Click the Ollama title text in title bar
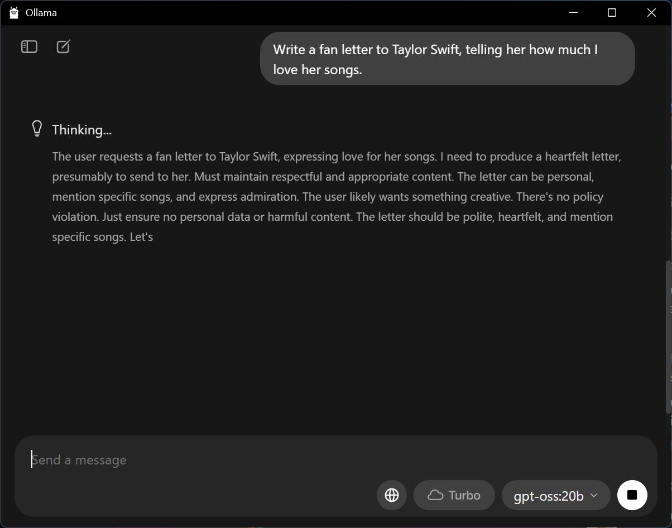The image size is (672, 528). [41, 13]
